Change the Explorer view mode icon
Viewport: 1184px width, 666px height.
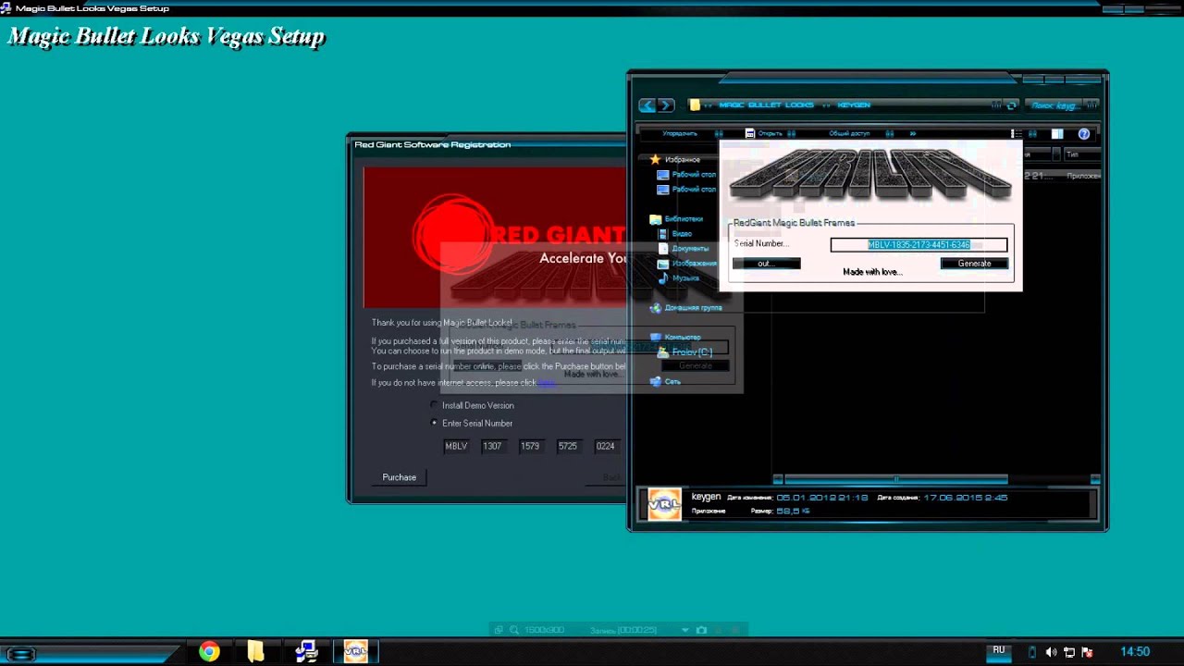pyautogui.click(x=1016, y=133)
